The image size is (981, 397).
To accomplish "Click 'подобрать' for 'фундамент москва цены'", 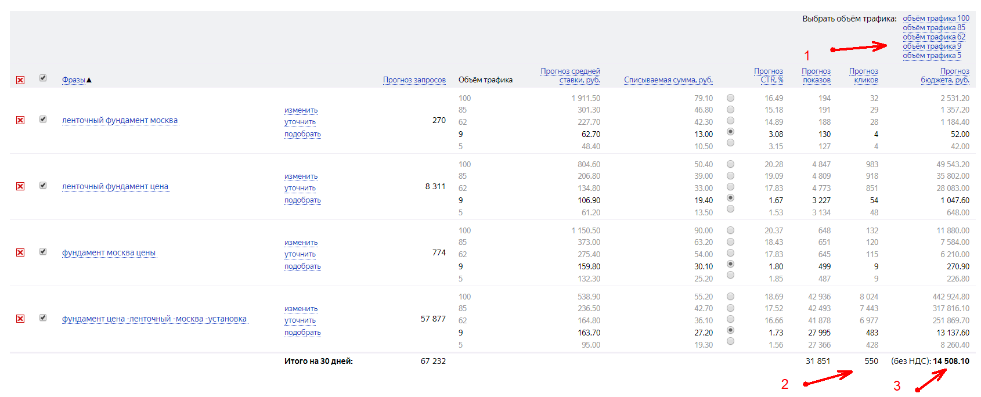I will (302, 266).
